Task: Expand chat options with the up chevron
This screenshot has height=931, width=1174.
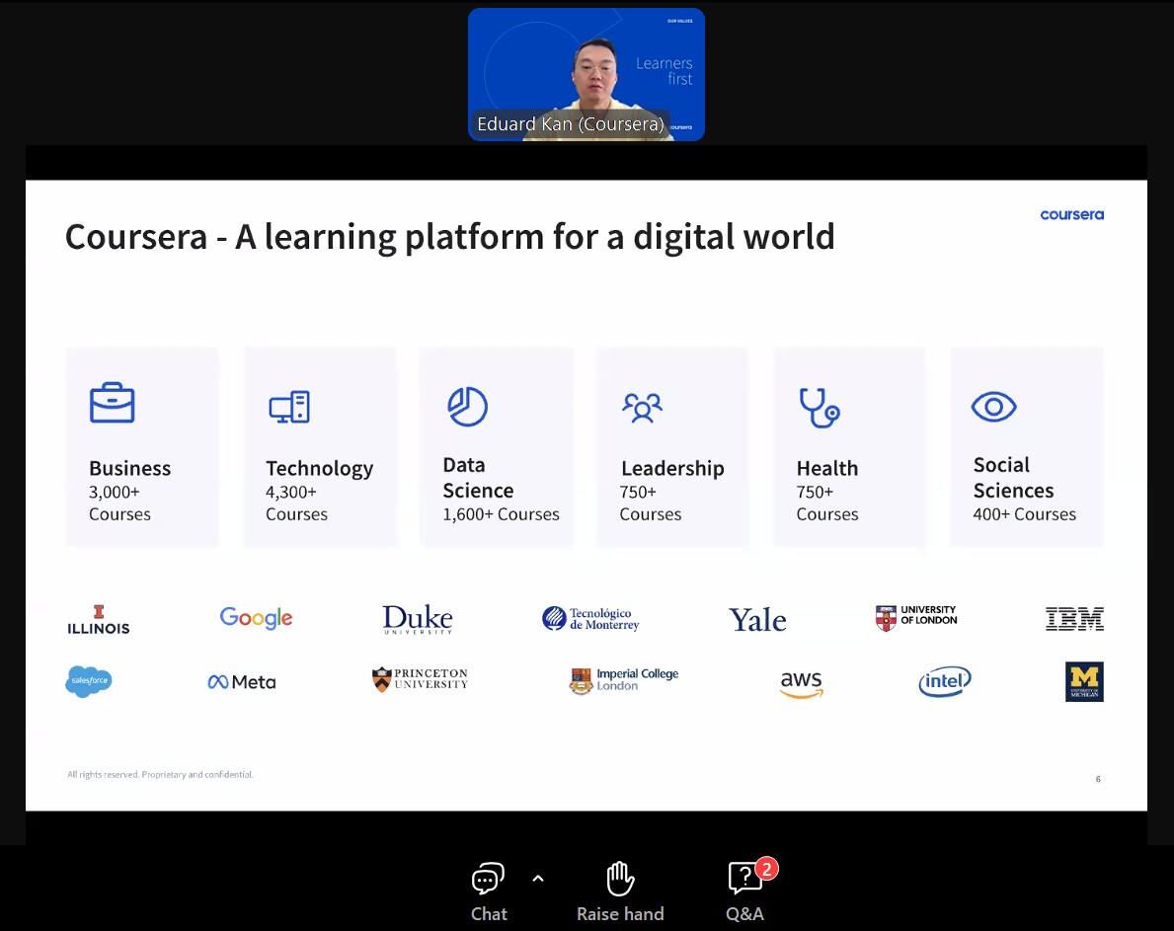Action: coord(537,879)
